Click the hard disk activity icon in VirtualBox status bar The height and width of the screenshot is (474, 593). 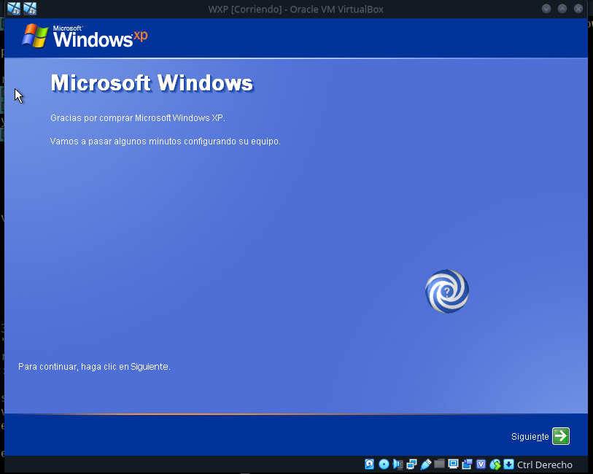pyautogui.click(x=370, y=465)
